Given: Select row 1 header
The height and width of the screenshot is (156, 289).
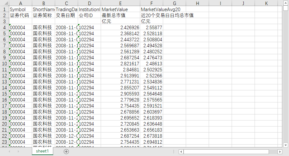Looking at the screenshot, I should (x=4, y=9).
